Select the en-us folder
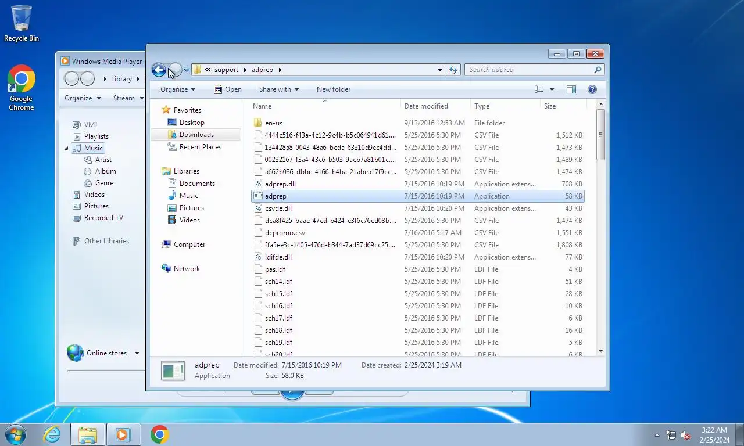The width and height of the screenshot is (744, 446). (417, 123)
